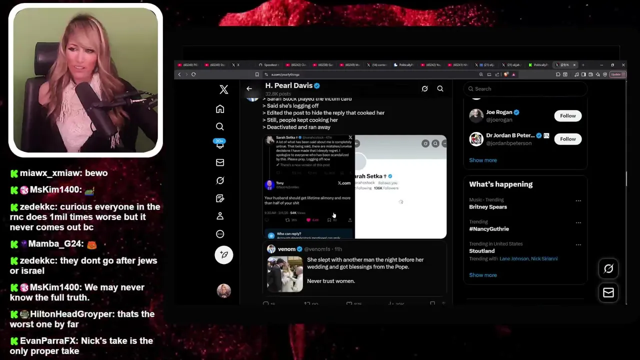The width and height of the screenshot is (640, 360).
Task: Open the X logo home link
Action: 223,89
